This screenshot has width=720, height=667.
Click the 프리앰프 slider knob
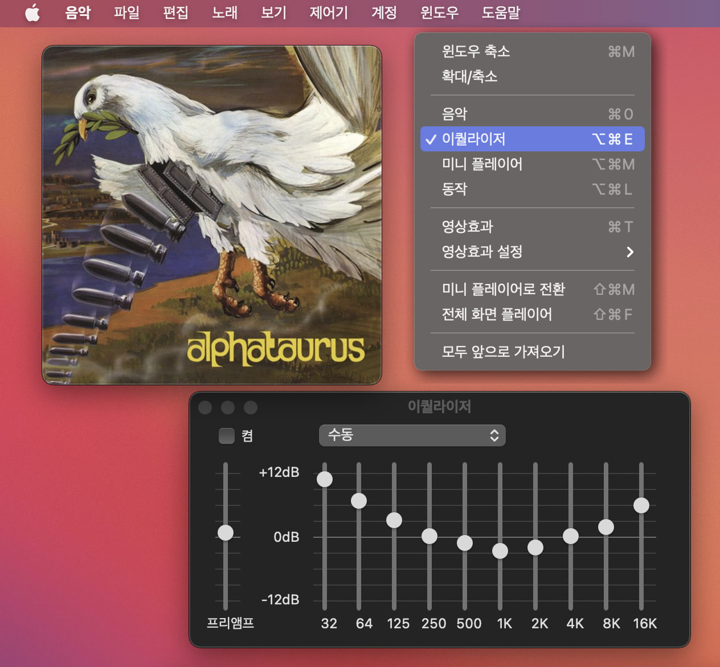[226, 533]
